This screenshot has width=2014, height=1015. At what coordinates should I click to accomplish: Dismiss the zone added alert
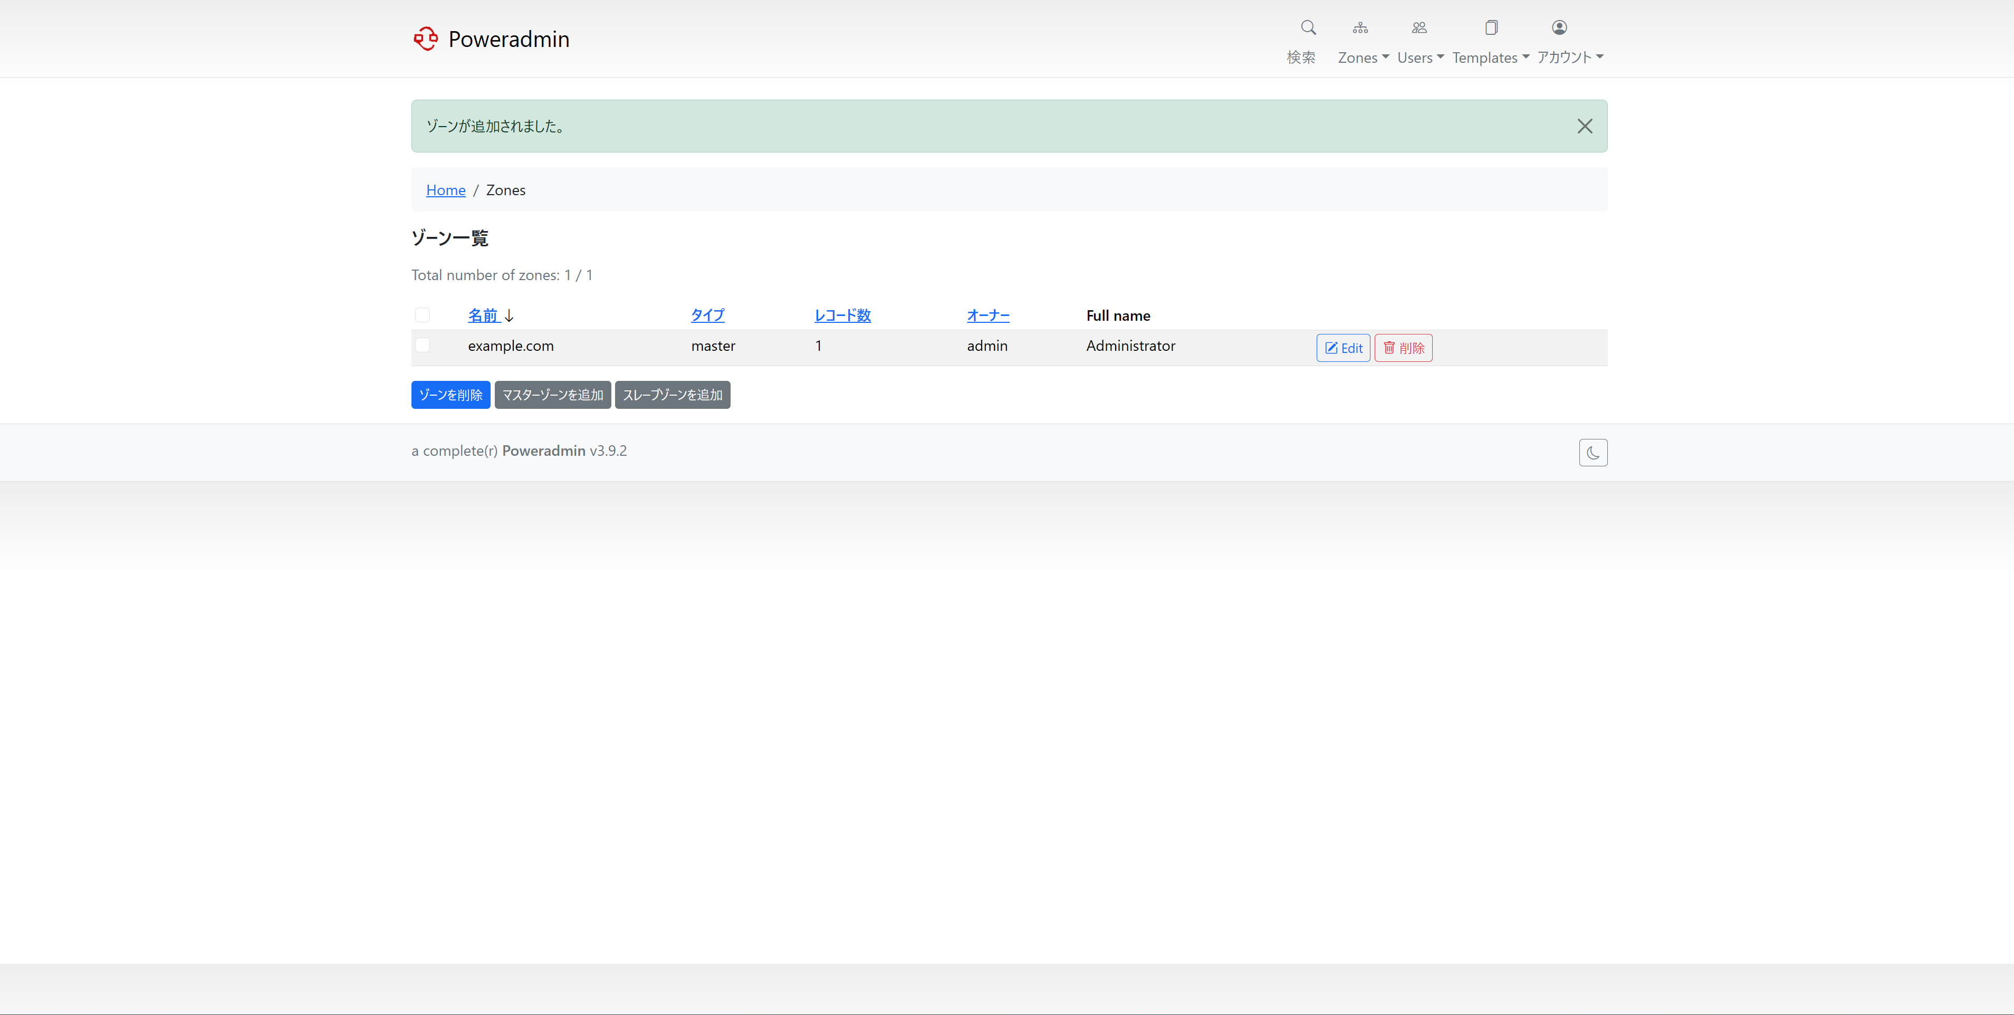[x=1584, y=126]
